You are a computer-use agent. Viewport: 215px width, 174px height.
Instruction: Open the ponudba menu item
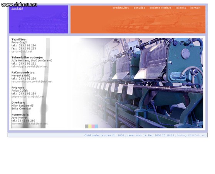tap(139, 8)
